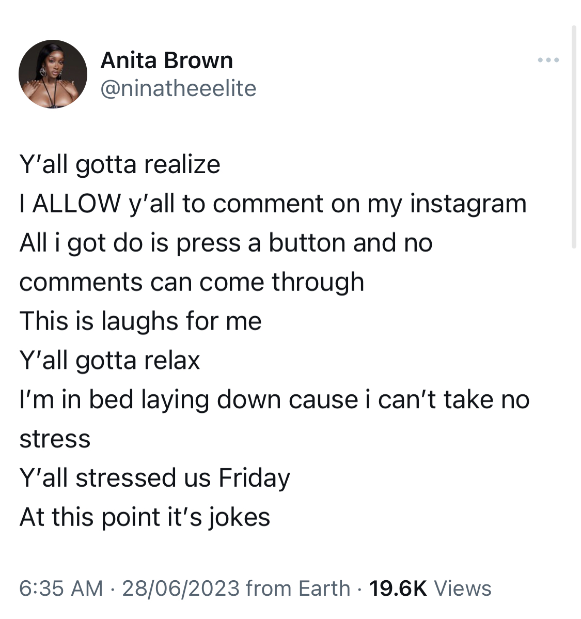This screenshot has height=619, width=581.
Task: Click the bold 19.6K view count
Action: pyautogui.click(x=398, y=588)
